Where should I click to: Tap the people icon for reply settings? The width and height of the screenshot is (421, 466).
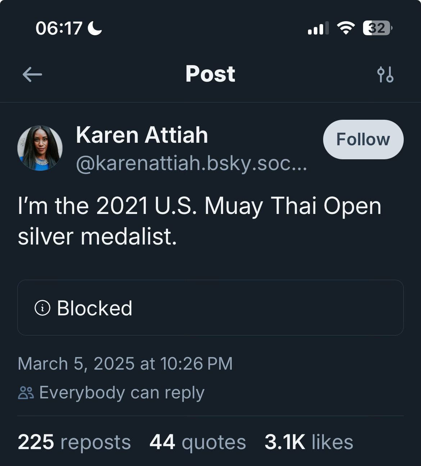coord(26,393)
